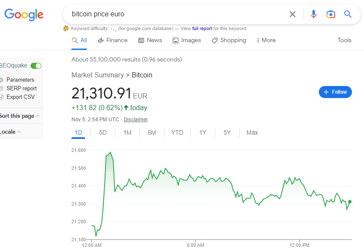Select the 1Y chart time range
This screenshot has width=364, height=252.
(203, 132)
